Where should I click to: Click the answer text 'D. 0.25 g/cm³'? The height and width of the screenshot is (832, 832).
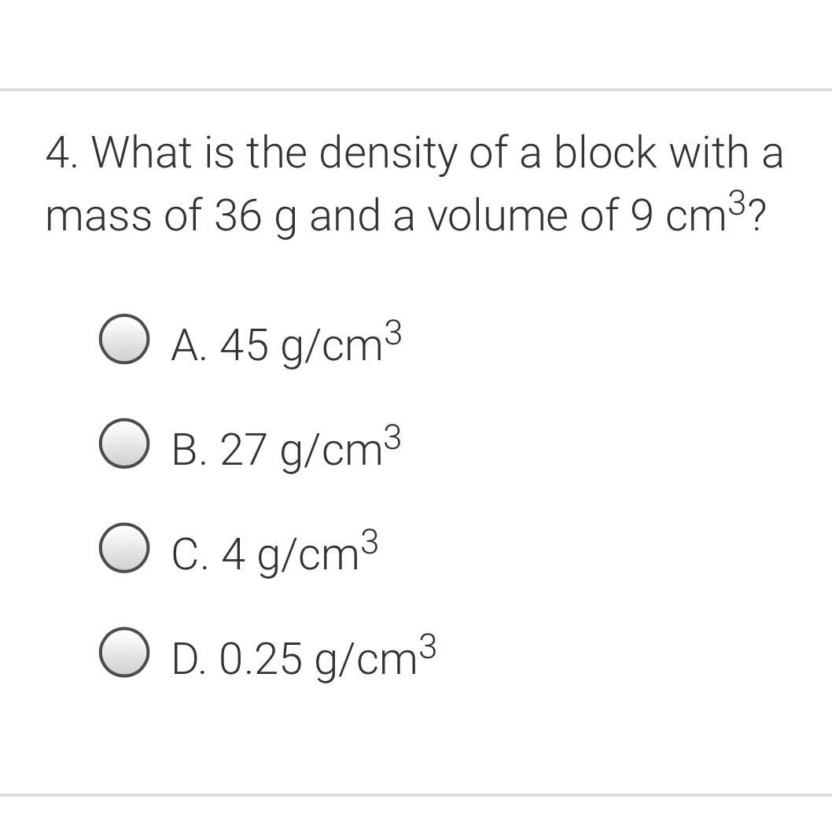coord(304,657)
